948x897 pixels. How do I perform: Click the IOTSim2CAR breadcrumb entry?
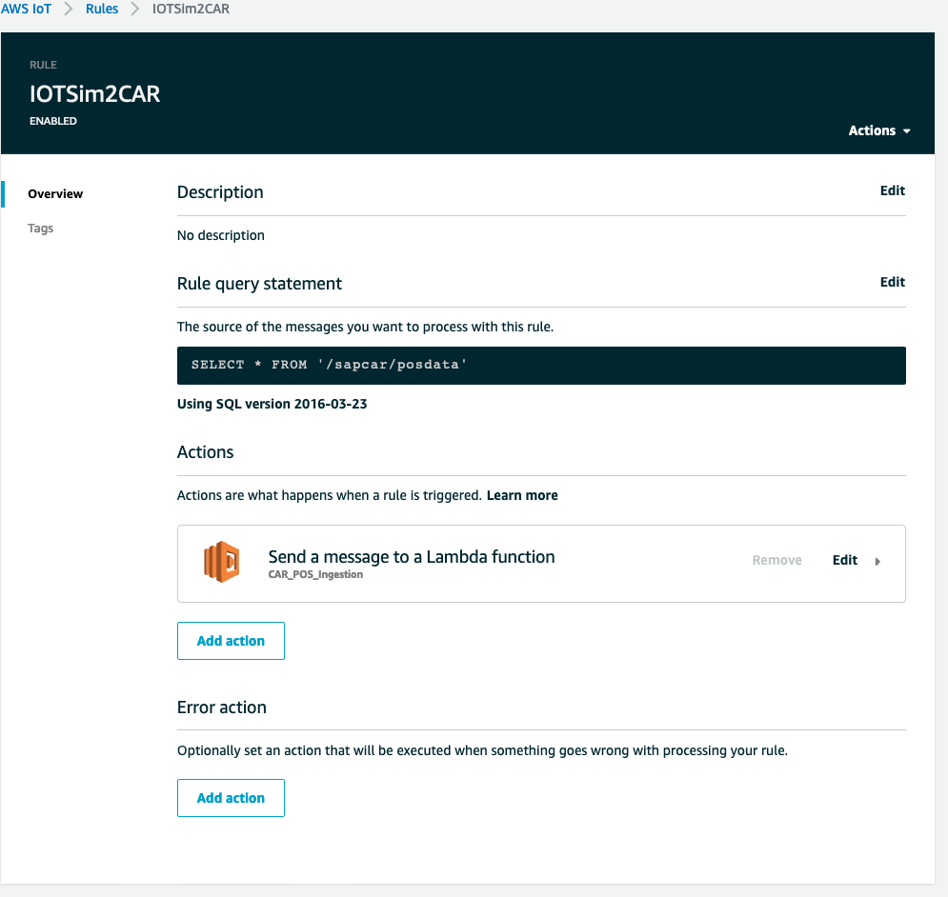(191, 9)
